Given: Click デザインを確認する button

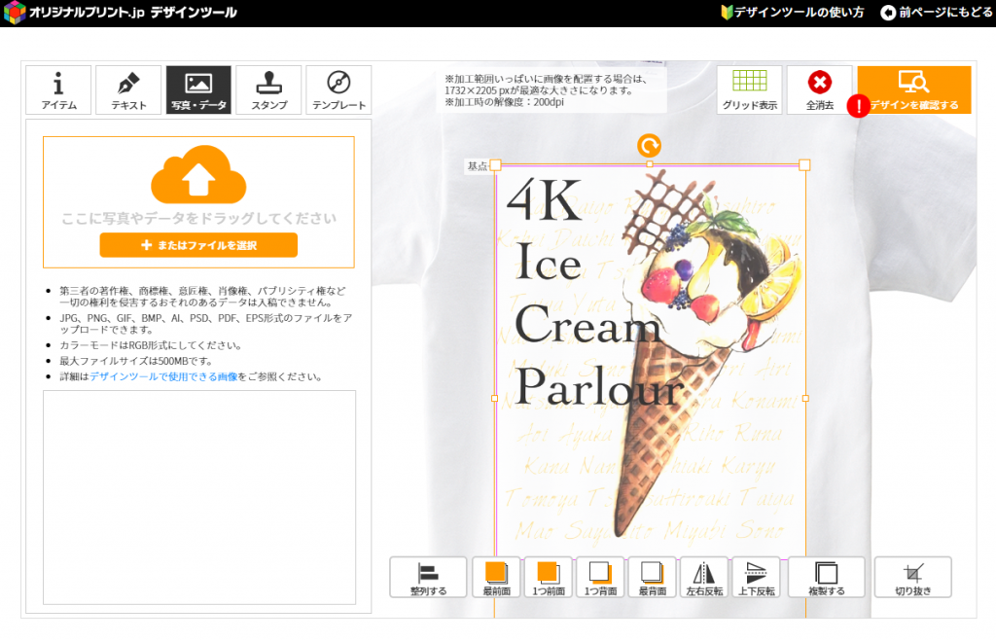Looking at the screenshot, I should coord(914,89).
